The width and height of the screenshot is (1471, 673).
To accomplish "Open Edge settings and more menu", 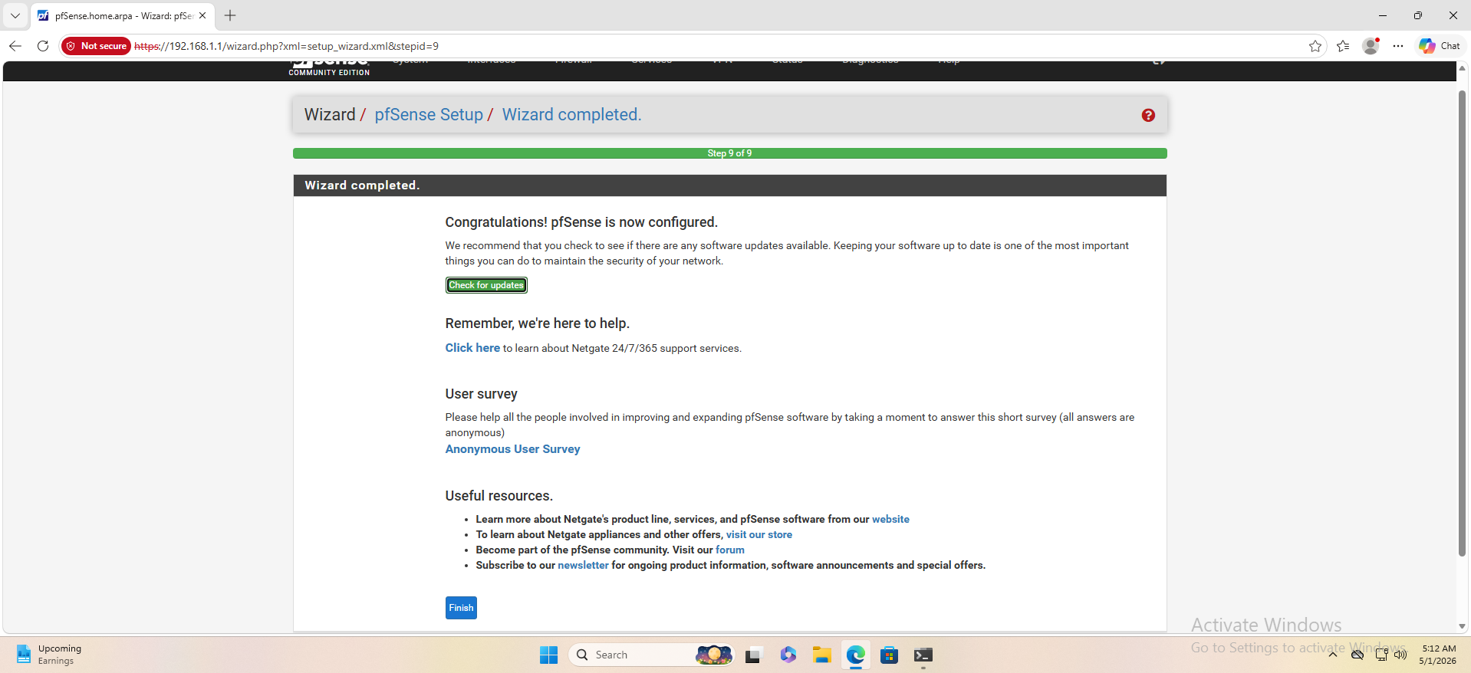I will [x=1398, y=46].
